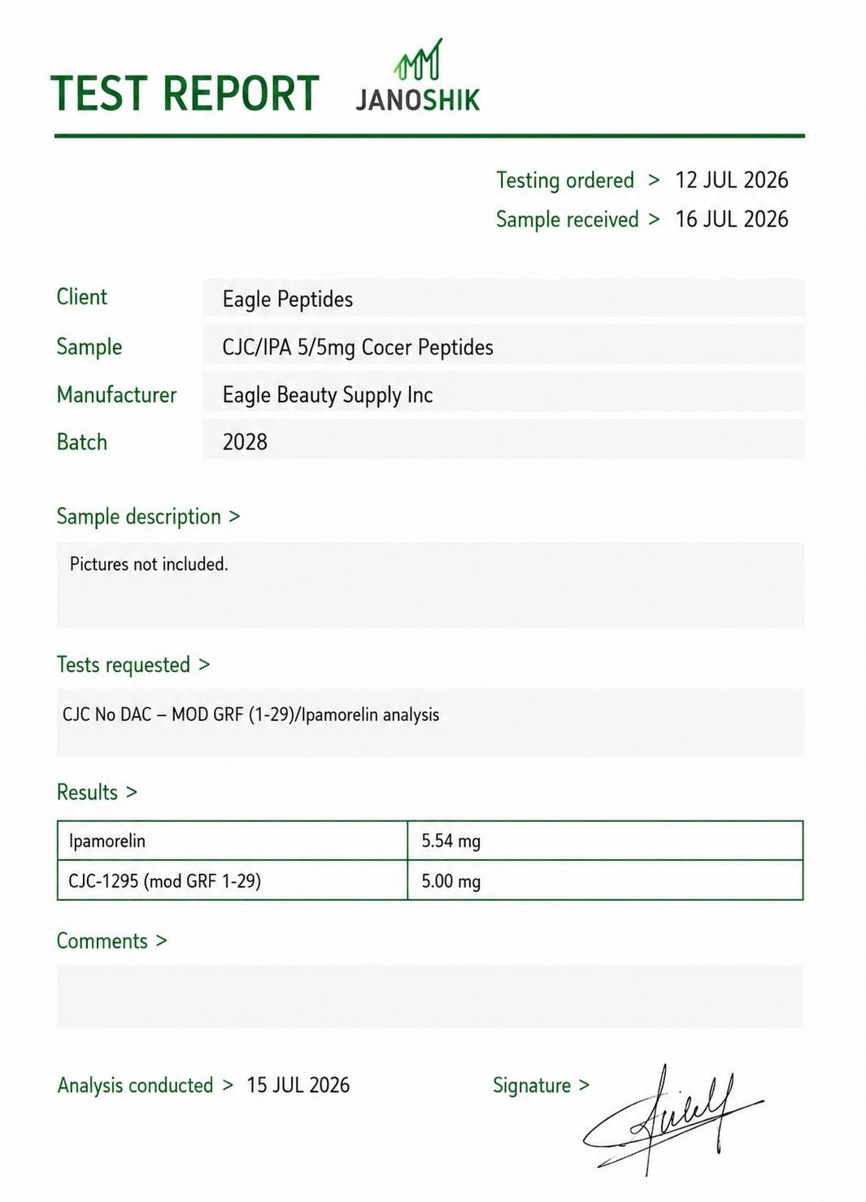866x1202 pixels.
Task: Click the CJC-1295 (mod GRF 1-29) cell
Action: (233, 881)
